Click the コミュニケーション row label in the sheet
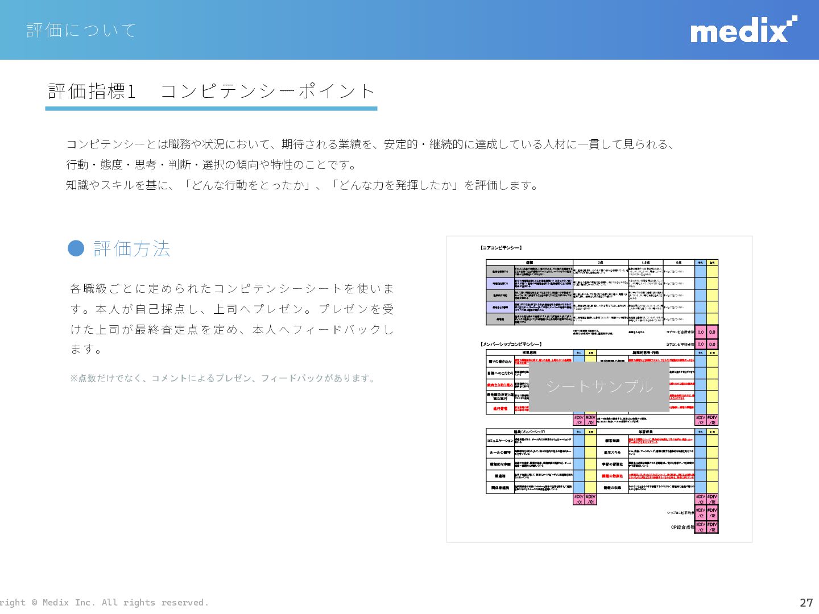 click(x=500, y=441)
